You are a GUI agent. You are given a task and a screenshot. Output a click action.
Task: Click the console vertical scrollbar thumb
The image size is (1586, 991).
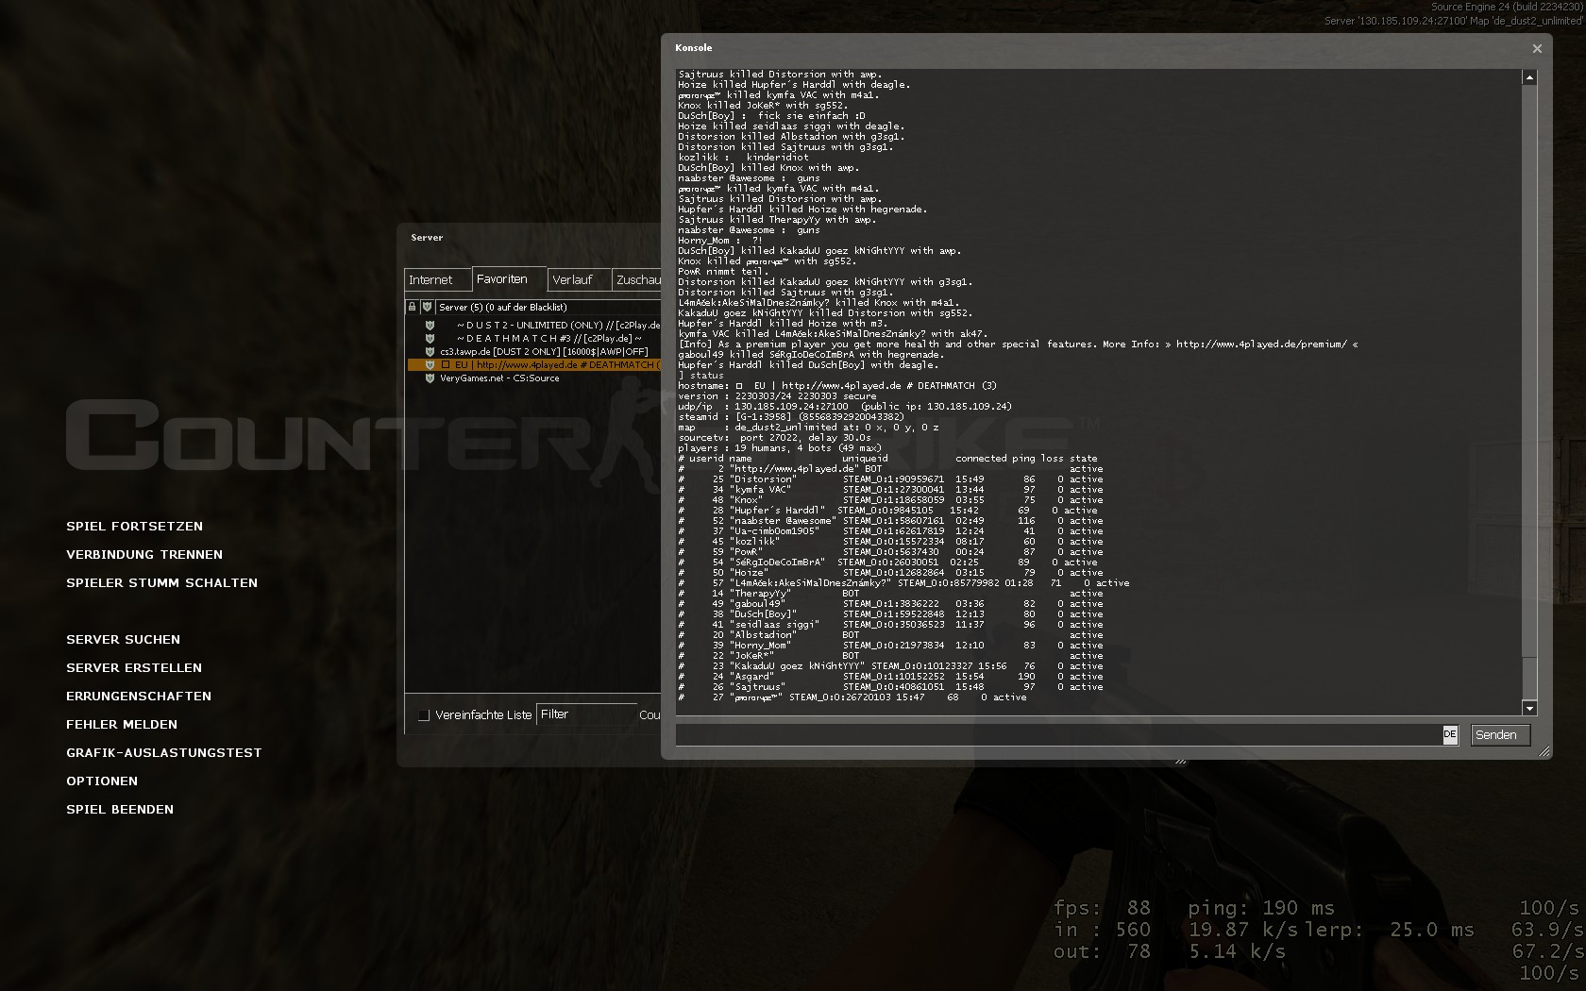[x=1529, y=679]
